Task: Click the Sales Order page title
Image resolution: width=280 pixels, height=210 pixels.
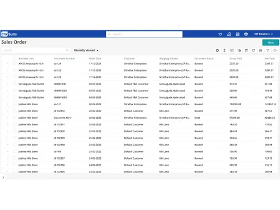Action: (14, 42)
